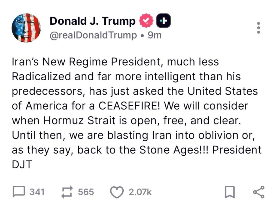Open the three-dot more options menu

click(259, 28)
